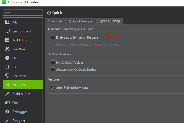Enable auto format on file save

[x=53, y=37]
